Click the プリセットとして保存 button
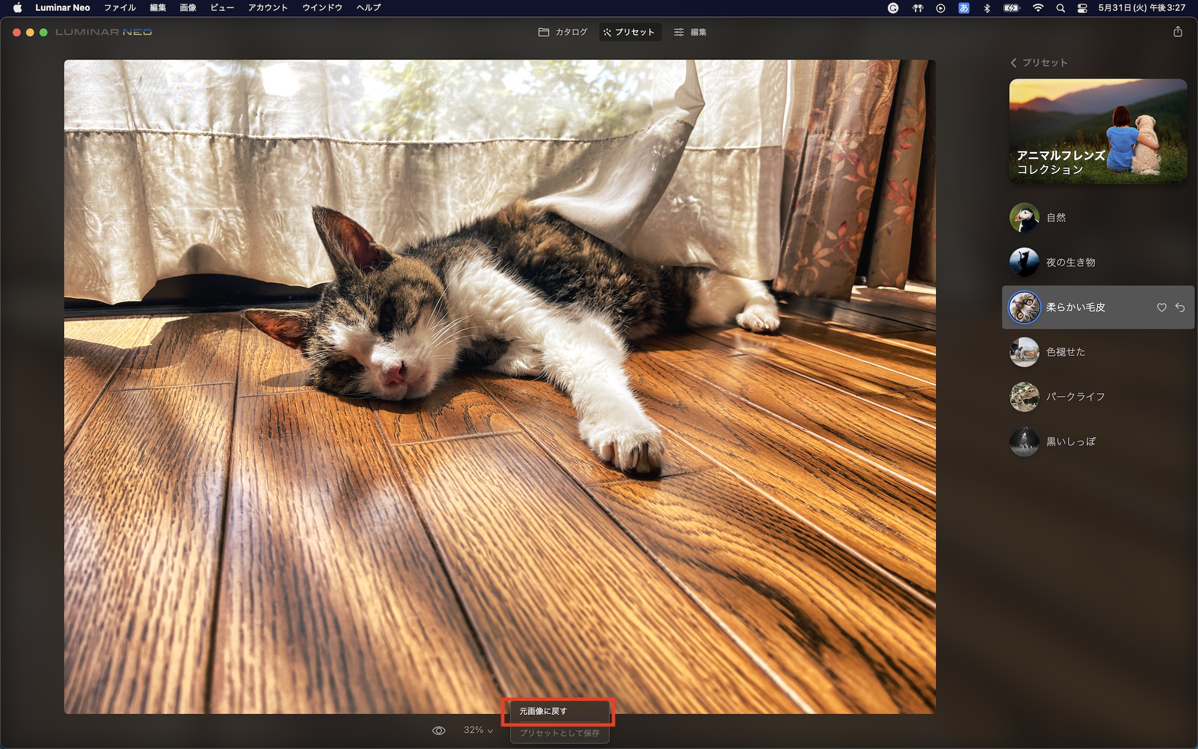The image size is (1198, 749). coord(559,733)
